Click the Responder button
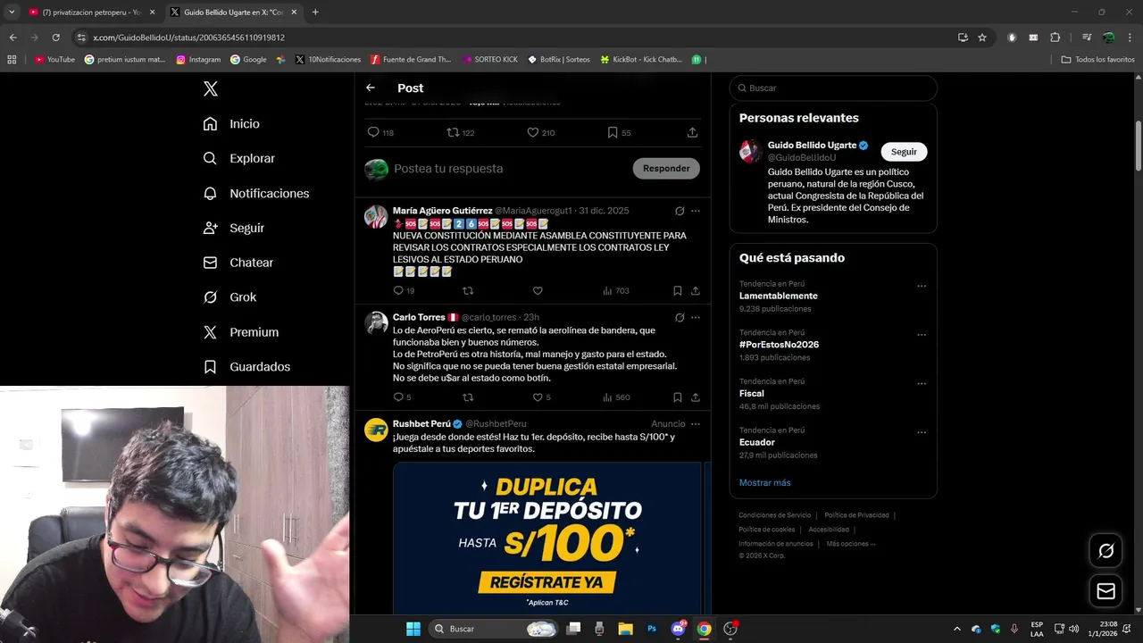 coord(666,169)
